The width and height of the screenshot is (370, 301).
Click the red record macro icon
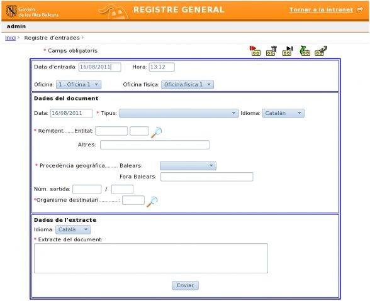[255, 51]
